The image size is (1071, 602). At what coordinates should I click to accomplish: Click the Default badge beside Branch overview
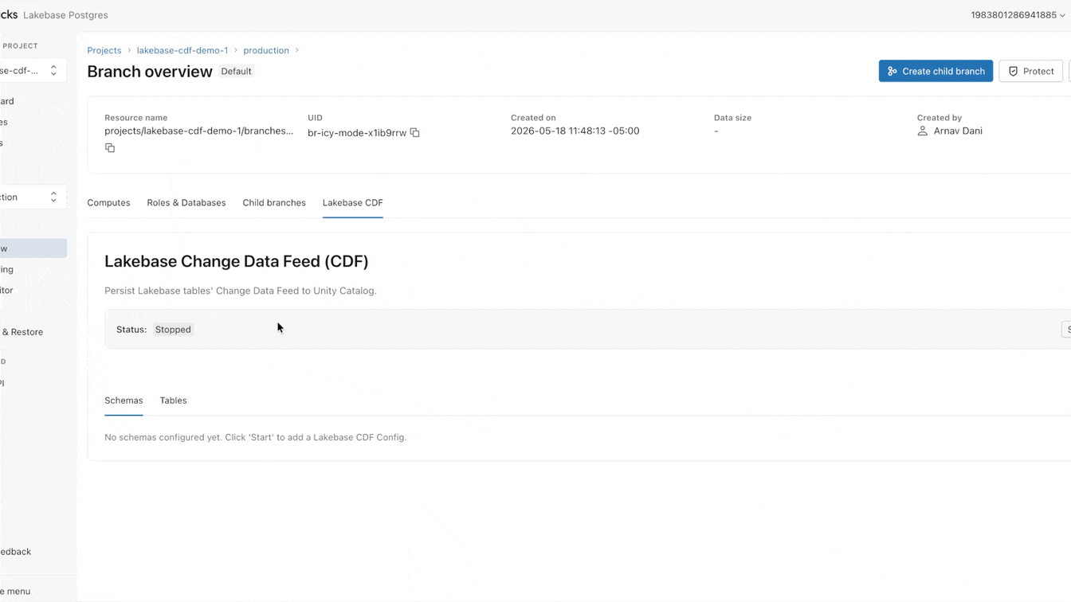pyautogui.click(x=236, y=72)
